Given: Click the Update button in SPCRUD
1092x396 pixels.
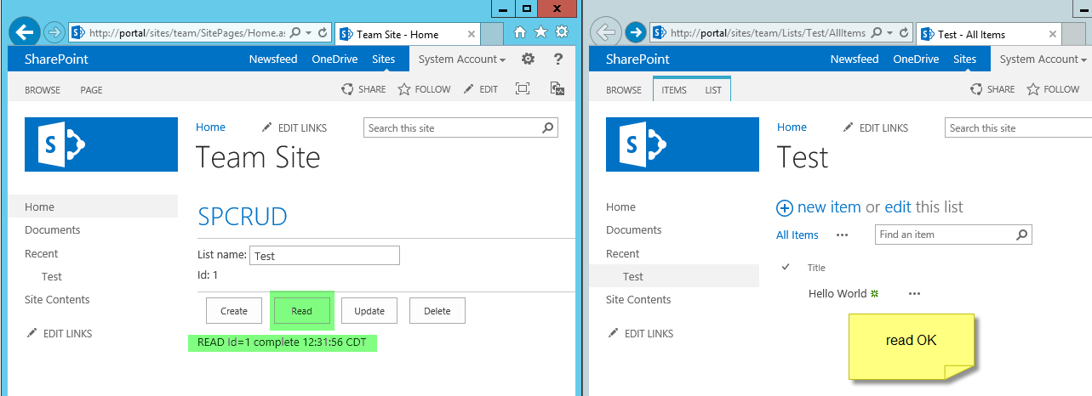Looking at the screenshot, I should click(369, 311).
